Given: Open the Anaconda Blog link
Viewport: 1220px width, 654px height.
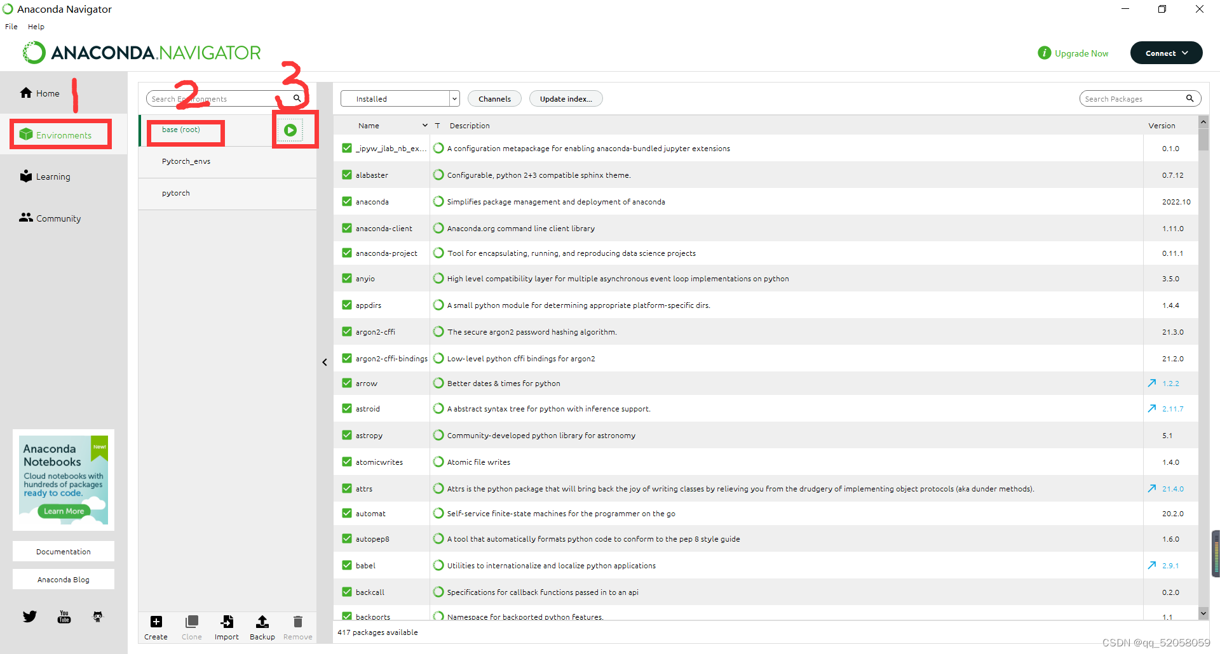Looking at the screenshot, I should tap(64, 579).
